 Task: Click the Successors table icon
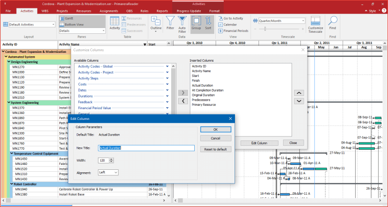point(132,31)
